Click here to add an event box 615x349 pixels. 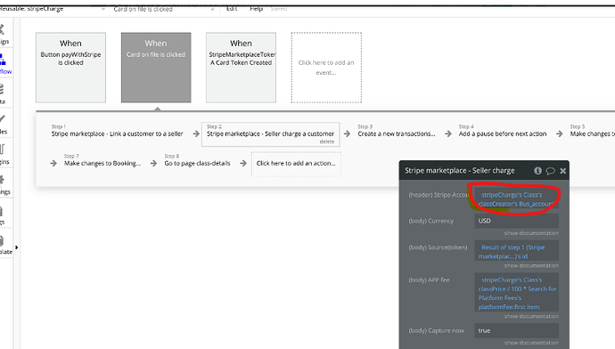326,68
